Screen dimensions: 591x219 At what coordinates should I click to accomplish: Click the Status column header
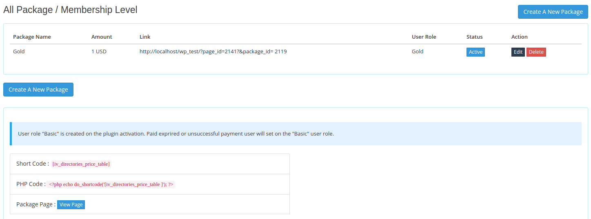pos(474,37)
